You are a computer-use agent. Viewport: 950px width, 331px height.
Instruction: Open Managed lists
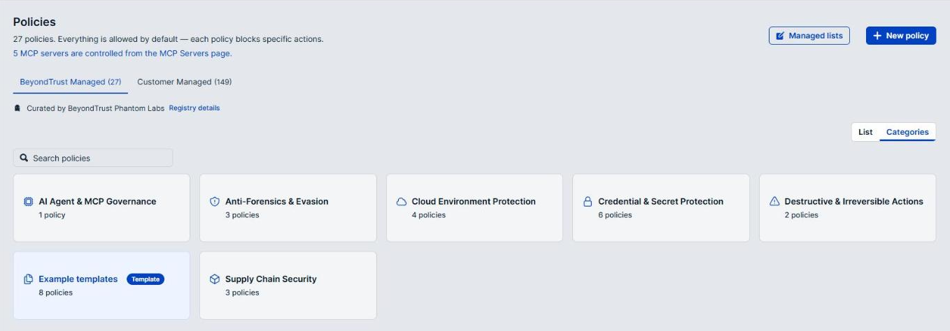tap(809, 36)
